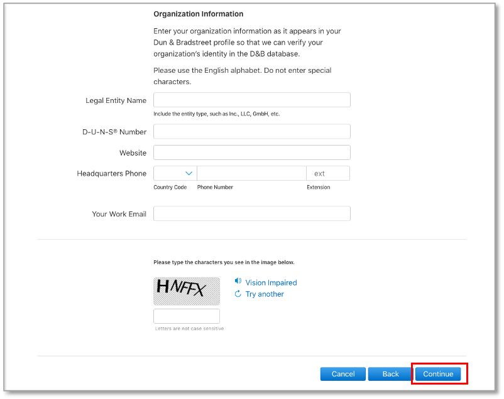Click into the D-U-N-S Number field

pyautogui.click(x=251, y=132)
